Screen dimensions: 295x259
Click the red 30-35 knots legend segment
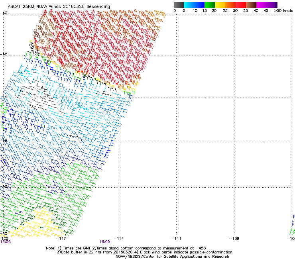click(x=241, y=5)
